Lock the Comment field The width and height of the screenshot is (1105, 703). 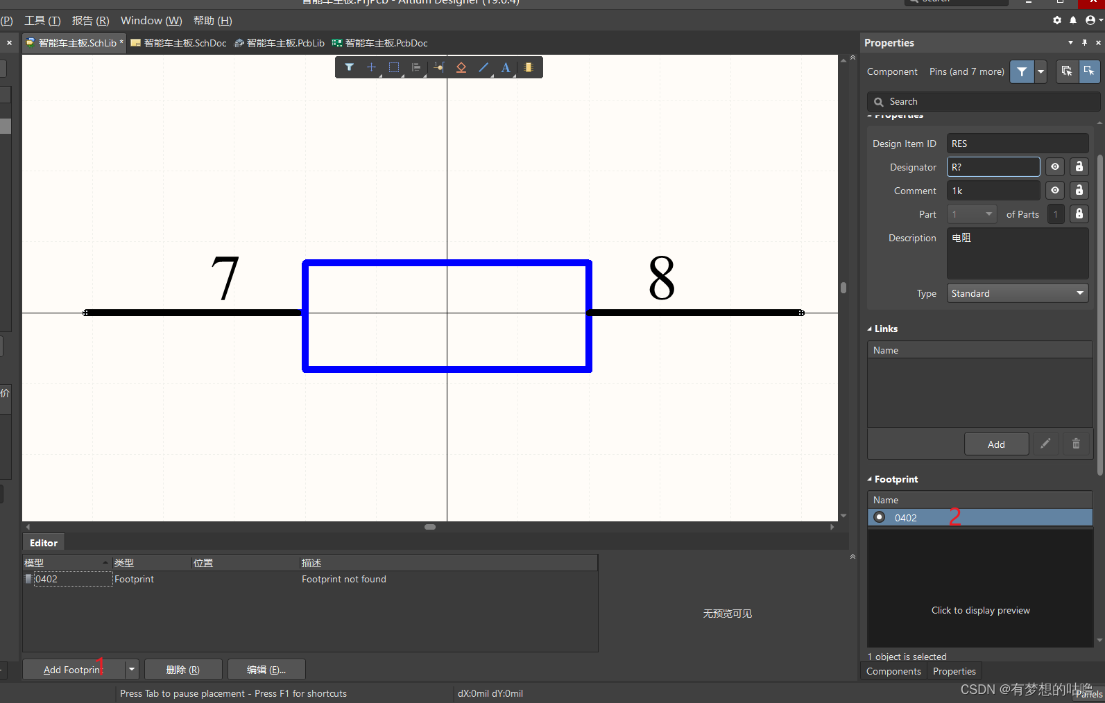1079,190
